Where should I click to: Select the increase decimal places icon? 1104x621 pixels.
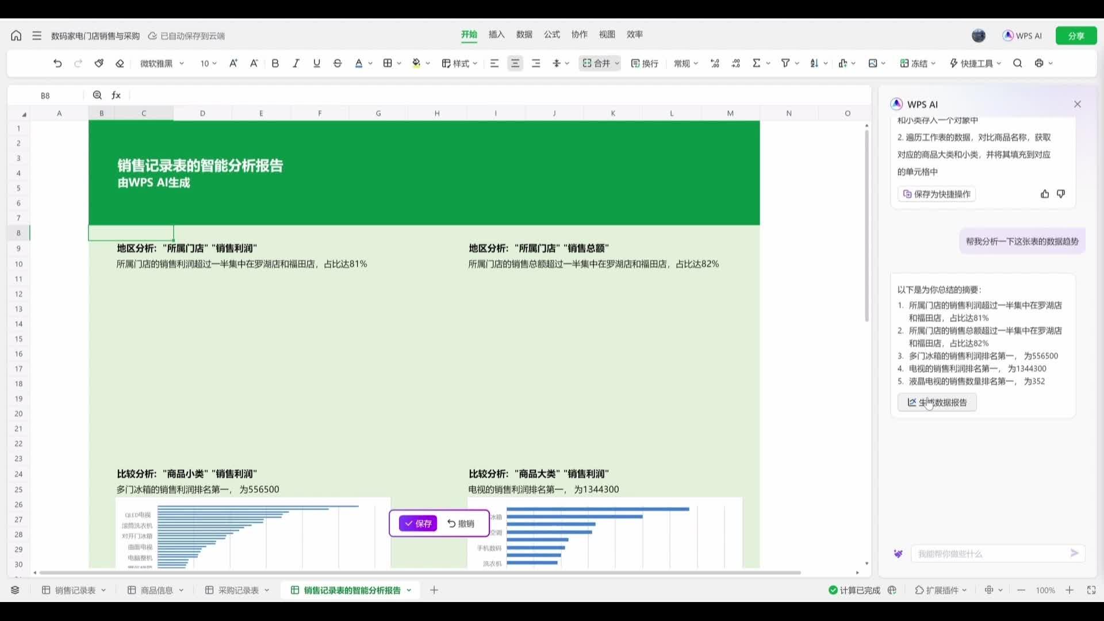715,63
